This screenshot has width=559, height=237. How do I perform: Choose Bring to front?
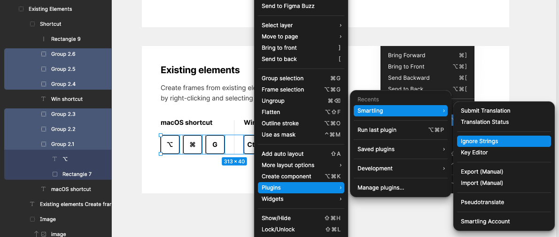tap(301, 48)
